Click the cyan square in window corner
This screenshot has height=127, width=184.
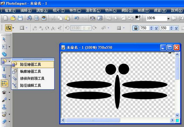[x=177, y=120]
